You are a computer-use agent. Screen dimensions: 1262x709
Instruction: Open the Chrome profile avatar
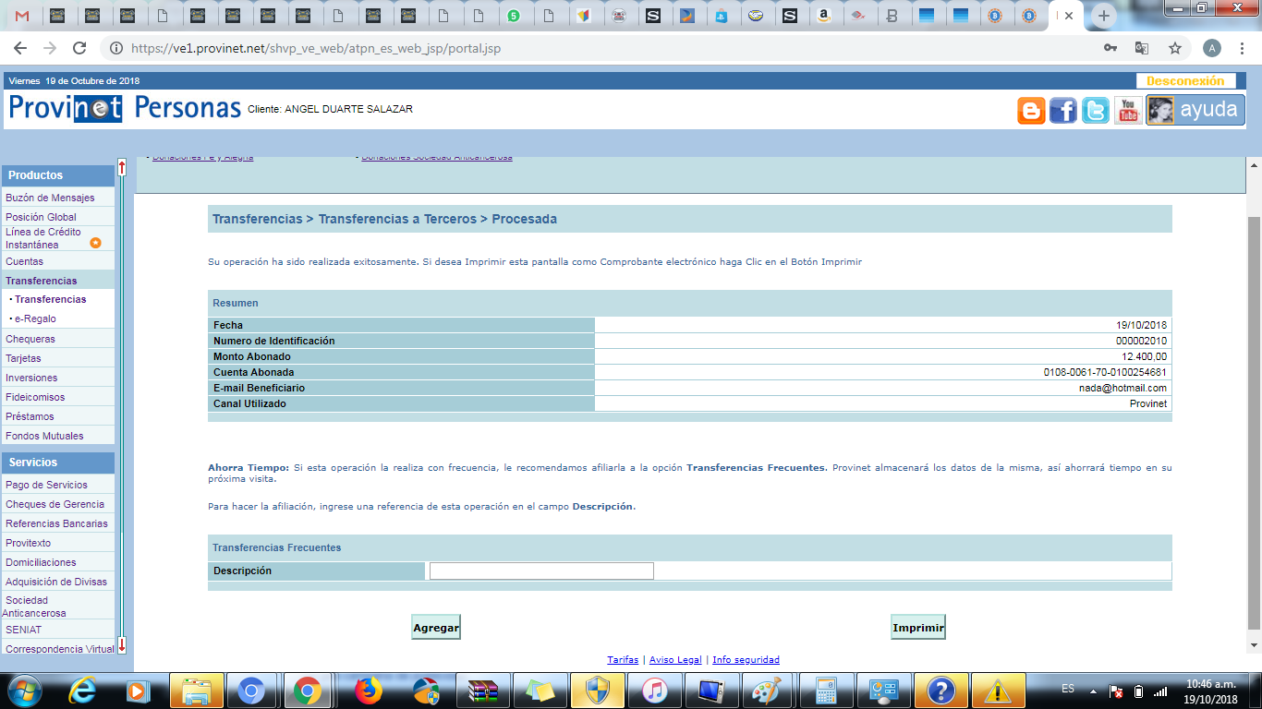1212,48
